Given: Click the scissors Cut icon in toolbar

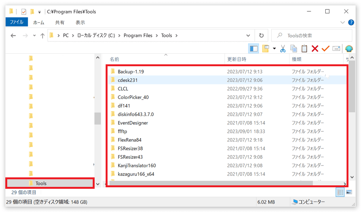Looking at the screenshot, I should click(x=283, y=48).
